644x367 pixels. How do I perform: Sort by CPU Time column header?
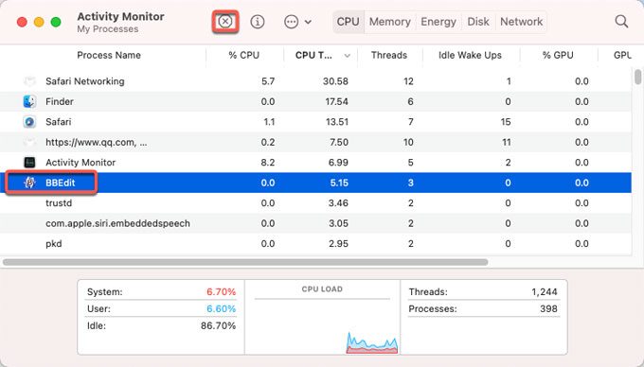click(x=313, y=55)
